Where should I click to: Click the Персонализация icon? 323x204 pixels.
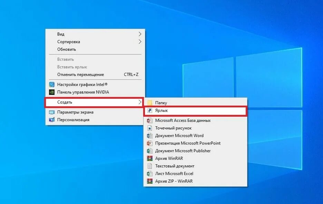(52, 120)
